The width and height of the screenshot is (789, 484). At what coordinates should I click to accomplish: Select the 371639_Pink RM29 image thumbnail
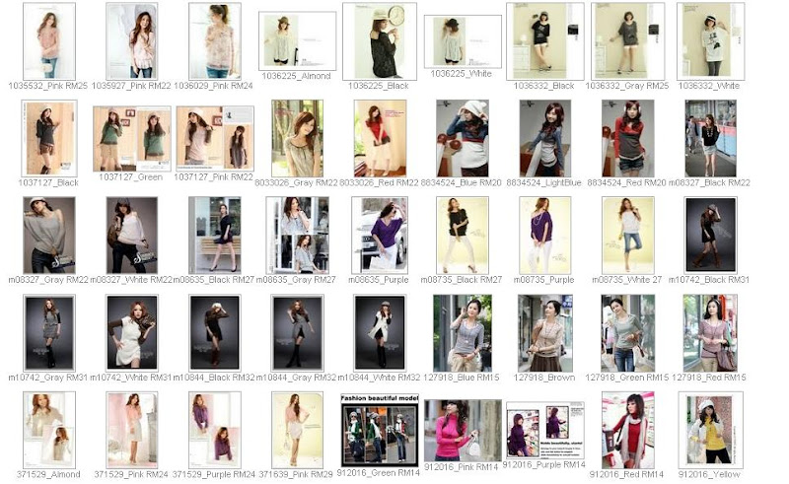[298, 430]
